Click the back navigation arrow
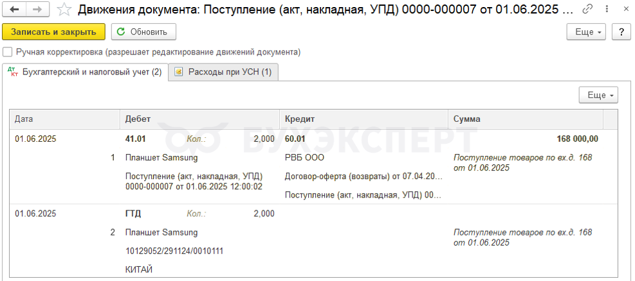635x281 pixels. click(x=14, y=10)
